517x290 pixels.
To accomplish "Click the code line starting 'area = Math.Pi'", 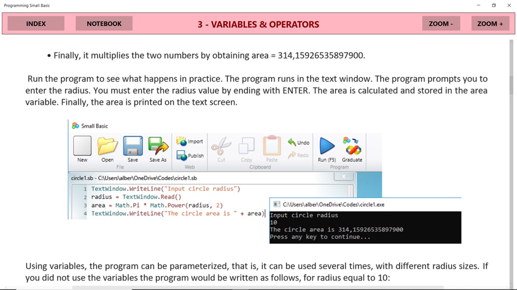I will tap(157, 205).
